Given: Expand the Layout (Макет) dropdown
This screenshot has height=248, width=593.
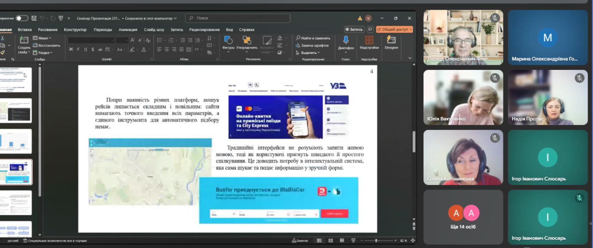Looking at the screenshot, I should click(43, 38).
